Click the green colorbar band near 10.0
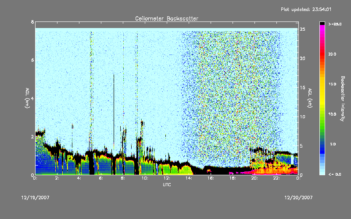 [322, 114]
